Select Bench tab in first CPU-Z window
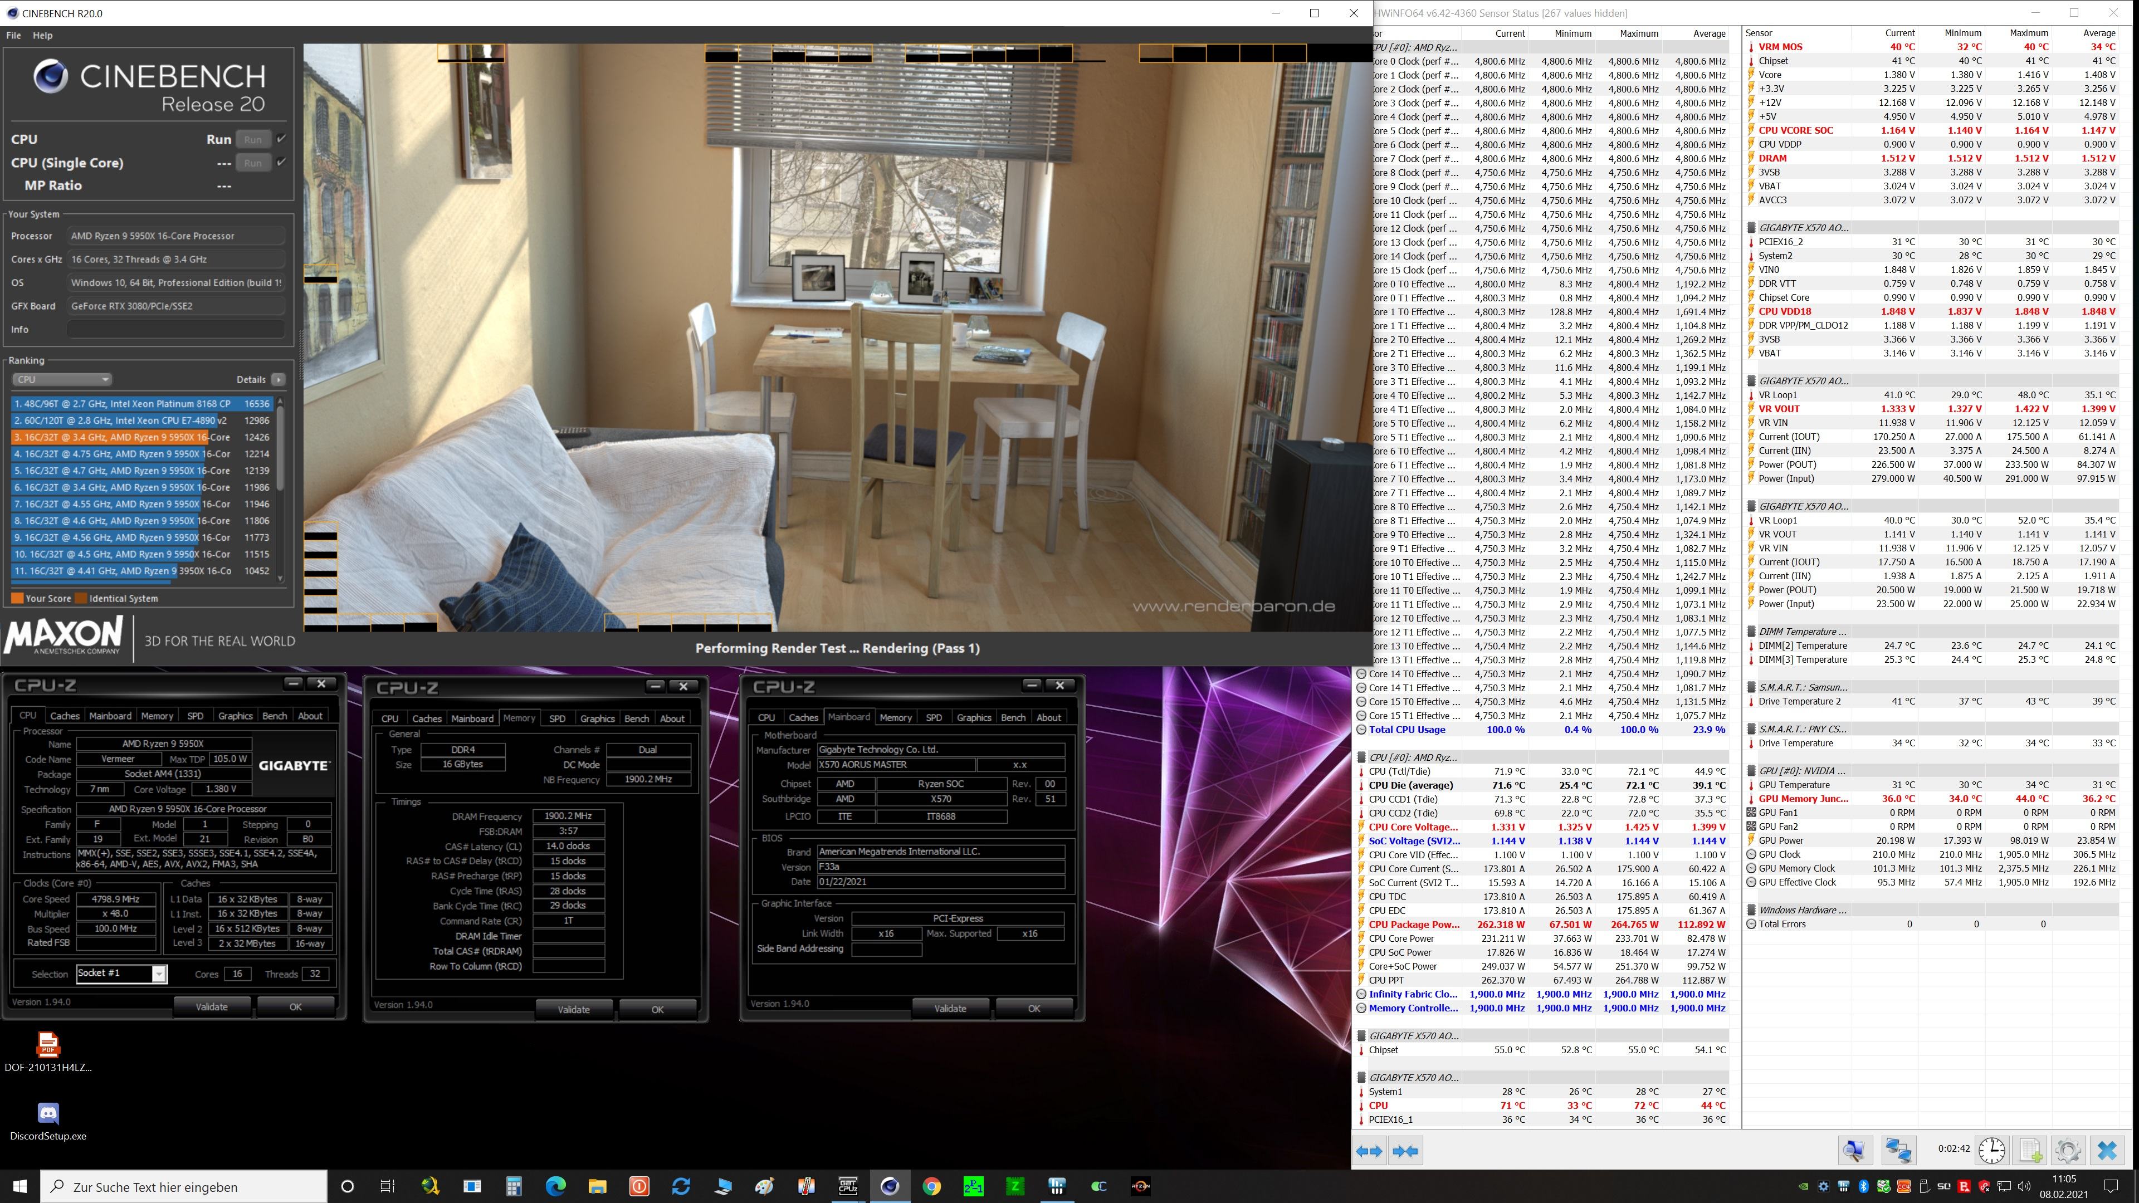This screenshot has height=1203, width=2139. click(x=274, y=716)
